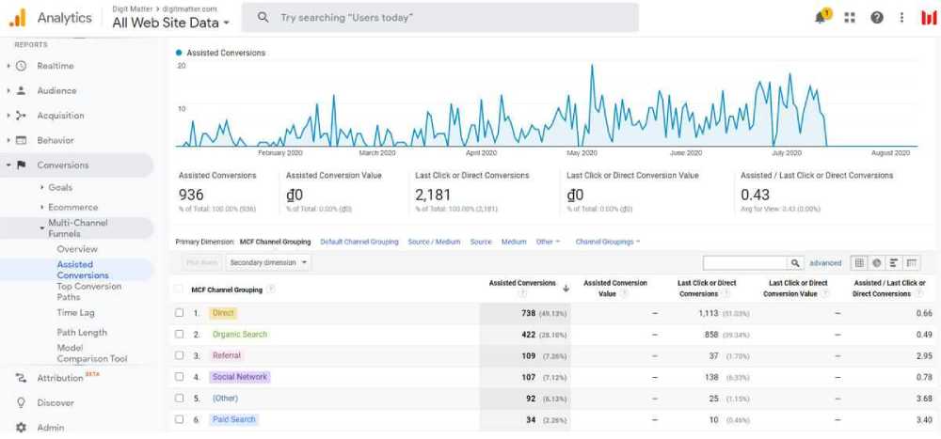This screenshot has height=439, width=941.
Task: Open the advanced filter link
Action: (825, 262)
